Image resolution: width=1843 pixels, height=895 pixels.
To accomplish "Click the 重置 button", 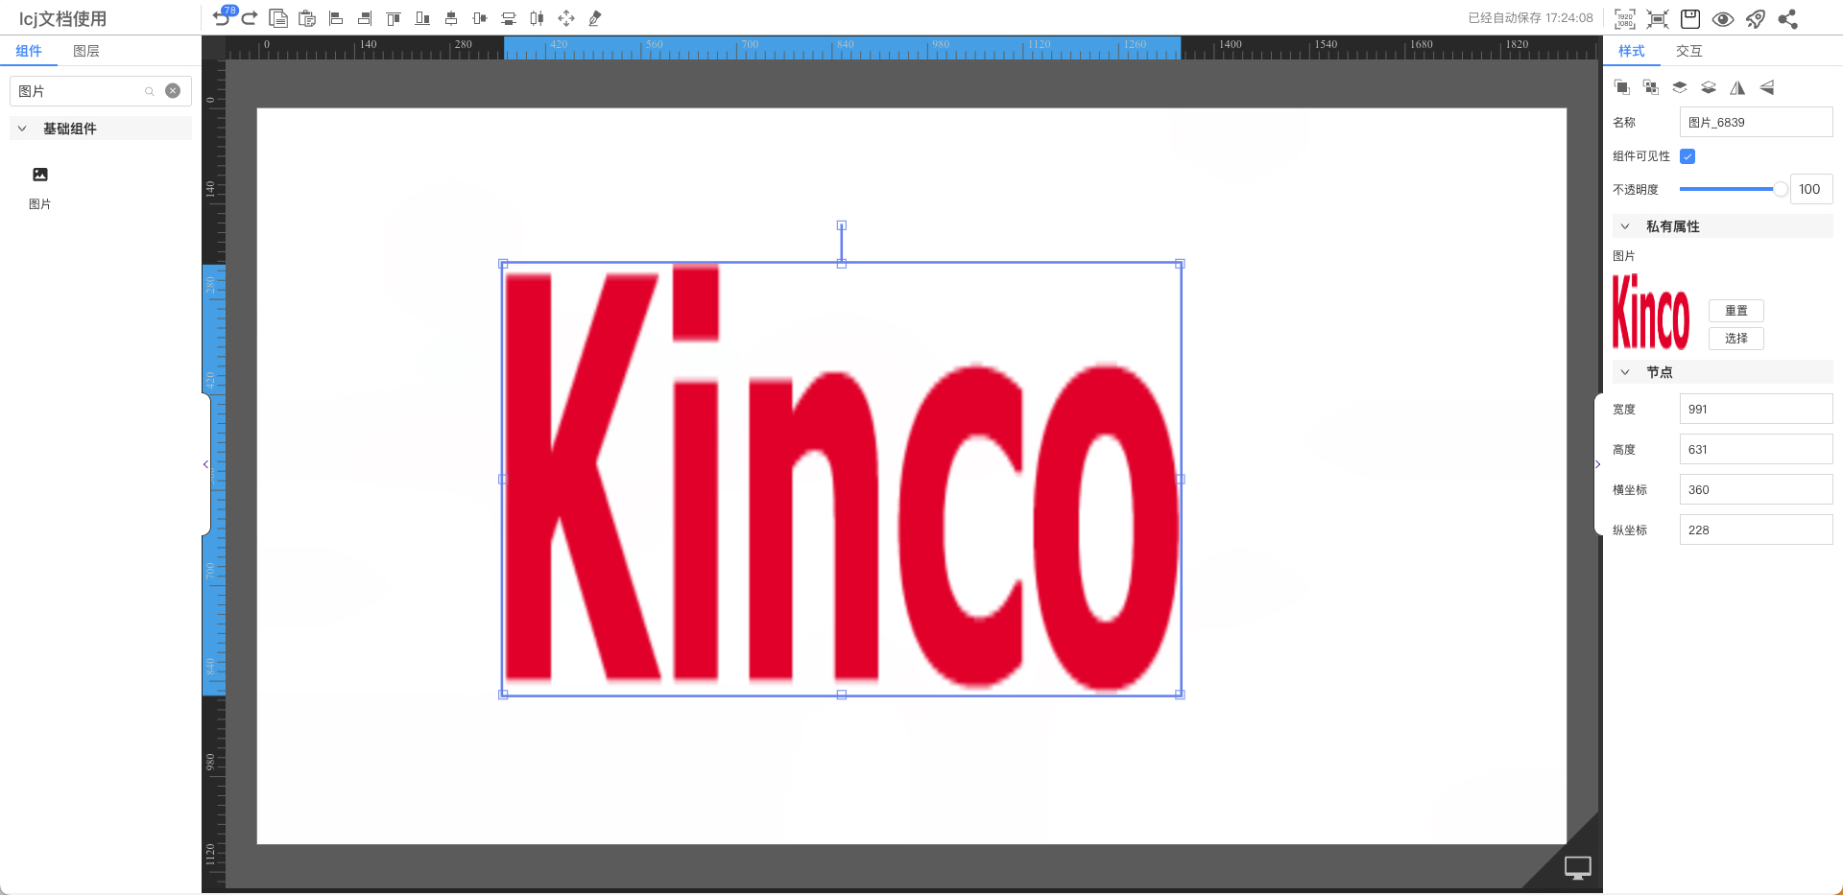I will pos(1736,311).
